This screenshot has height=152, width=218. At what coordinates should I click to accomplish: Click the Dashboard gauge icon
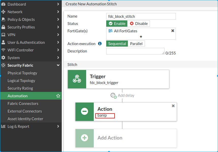[3, 4]
